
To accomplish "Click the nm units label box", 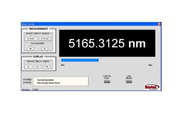I will pyautogui.click(x=28, y=66).
